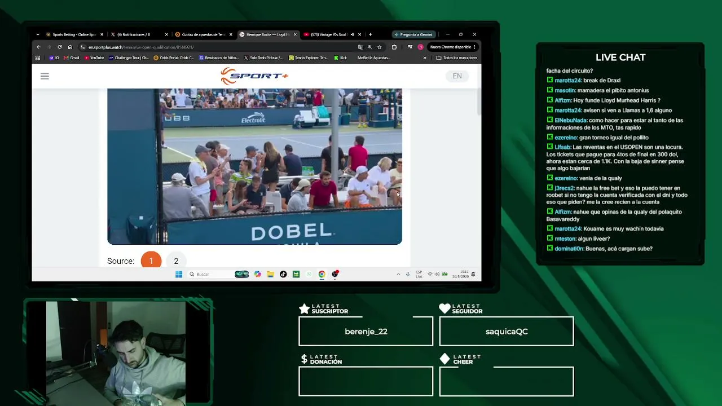Open OBS Studio from the taskbar
This screenshot has height=406, width=722.
[x=335, y=274]
